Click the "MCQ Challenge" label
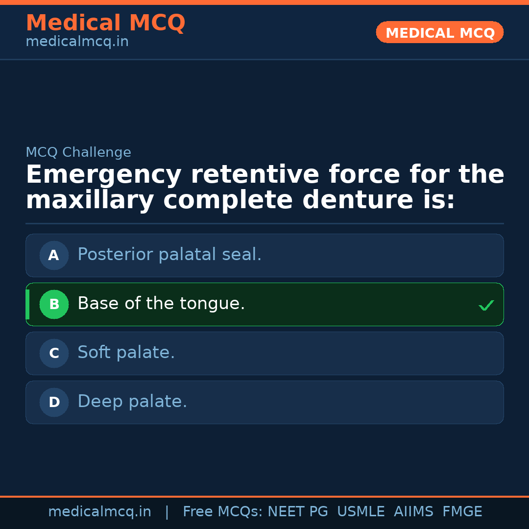This screenshot has height=529, width=529. tap(78, 152)
